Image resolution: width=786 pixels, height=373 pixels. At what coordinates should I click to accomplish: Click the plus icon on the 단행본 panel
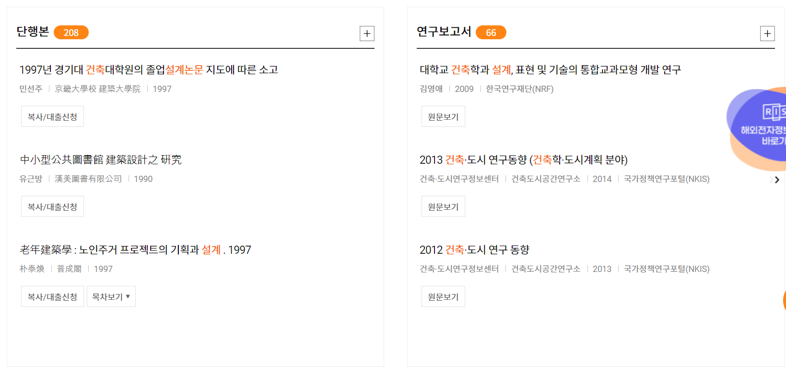[x=367, y=33]
